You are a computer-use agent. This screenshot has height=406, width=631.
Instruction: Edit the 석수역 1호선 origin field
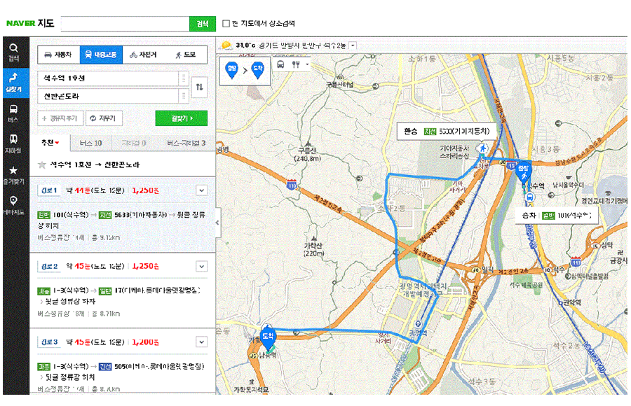click(x=108, y=78)
